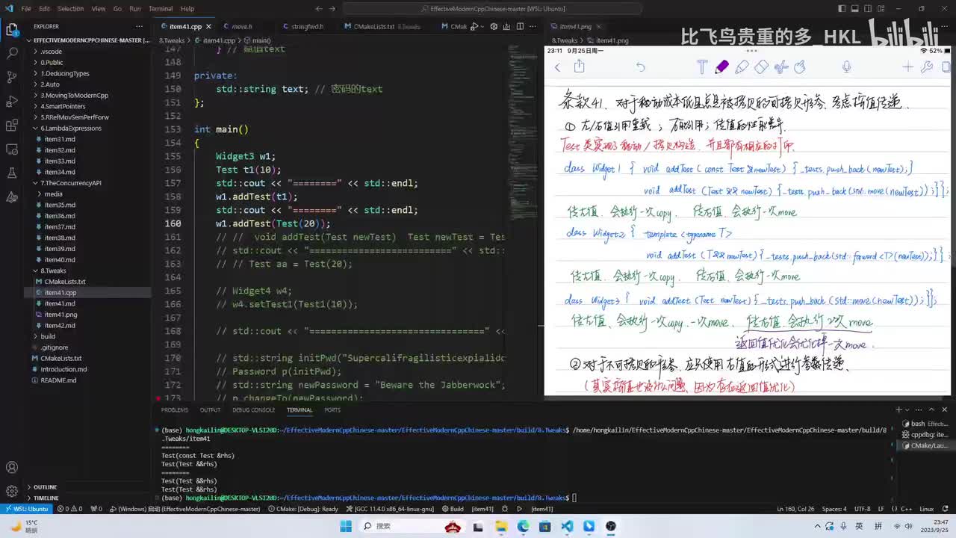Toggle the breakpoint dot at line 173
The image size is (956, 538).
click(x=158, y=398)
